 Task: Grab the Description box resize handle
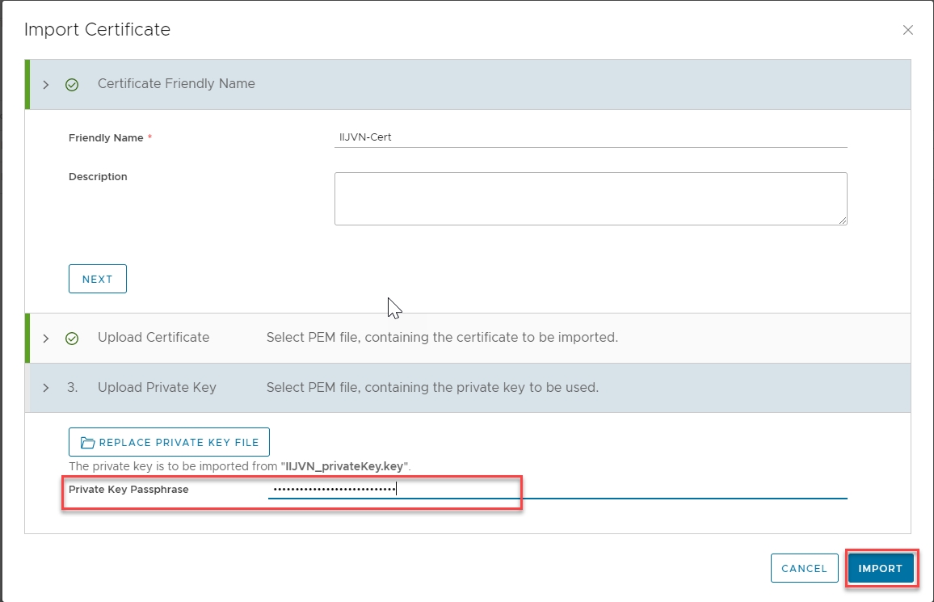point(842,220)
